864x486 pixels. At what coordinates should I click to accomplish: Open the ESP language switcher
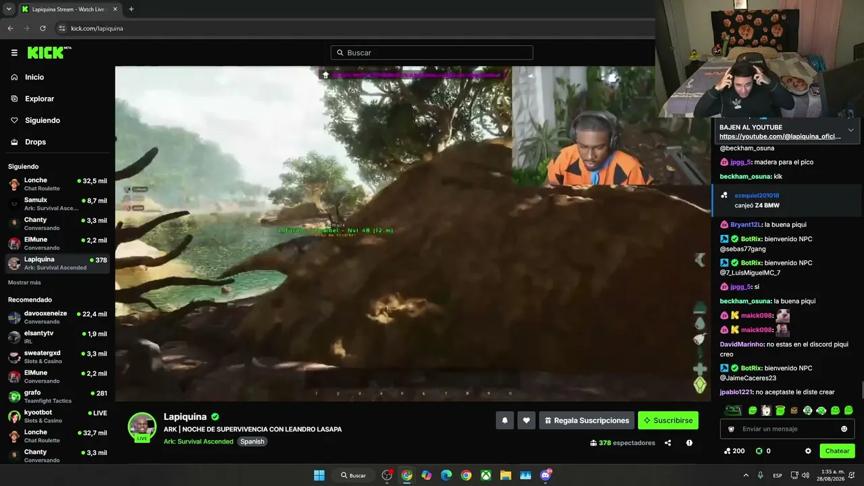(778, 475)
